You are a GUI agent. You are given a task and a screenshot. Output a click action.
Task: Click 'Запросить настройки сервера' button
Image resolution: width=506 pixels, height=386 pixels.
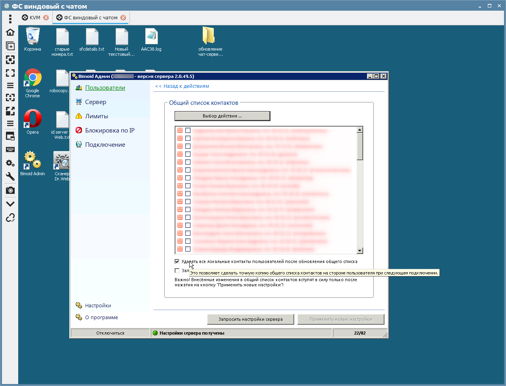(x=250, y=319)
